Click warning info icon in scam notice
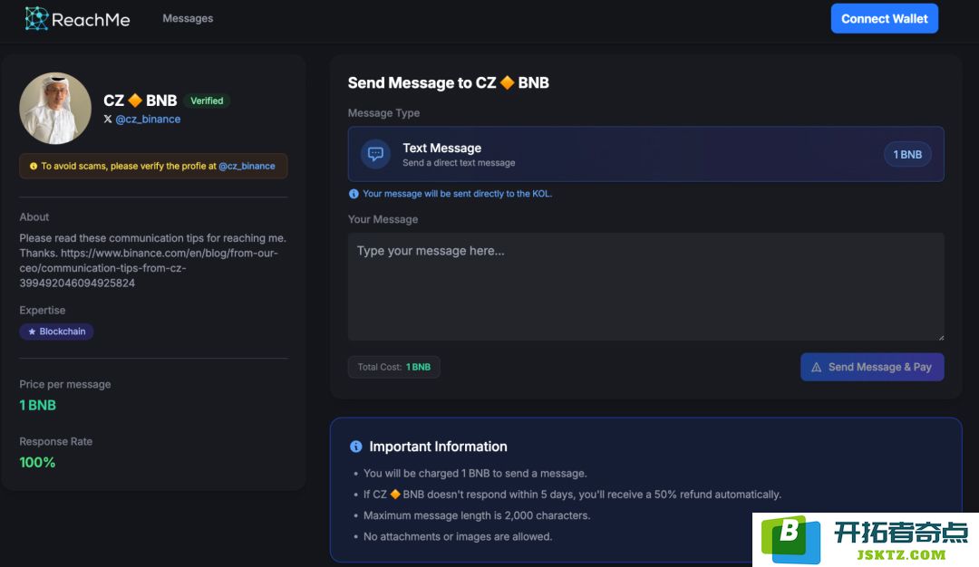Screen dimensions: 979x567 click(34, 166)
